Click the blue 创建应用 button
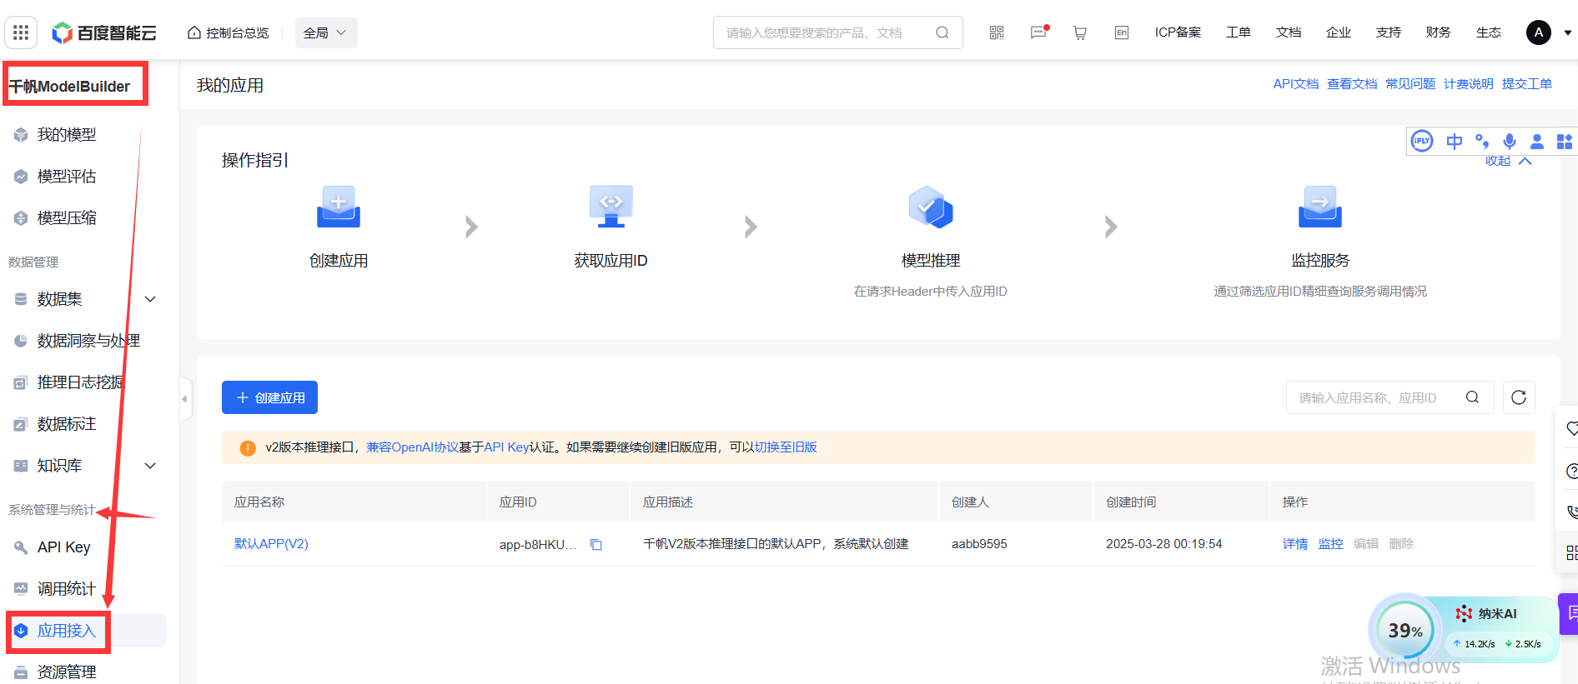This screenshot has width=1578, height=684. [x=269, y=397]
